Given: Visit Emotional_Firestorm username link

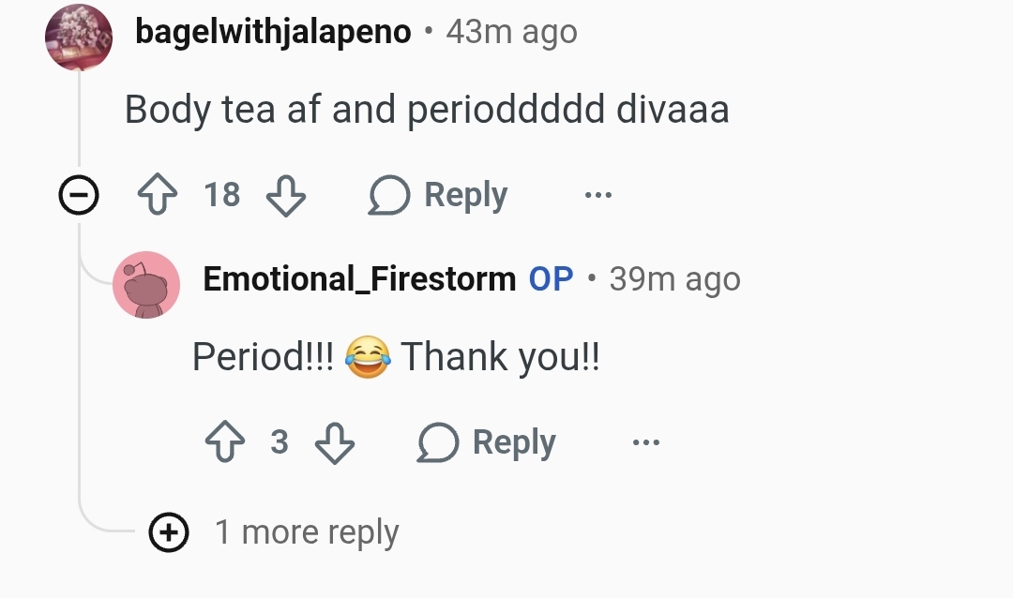Looking at the screenshot, I should point(359,279).
